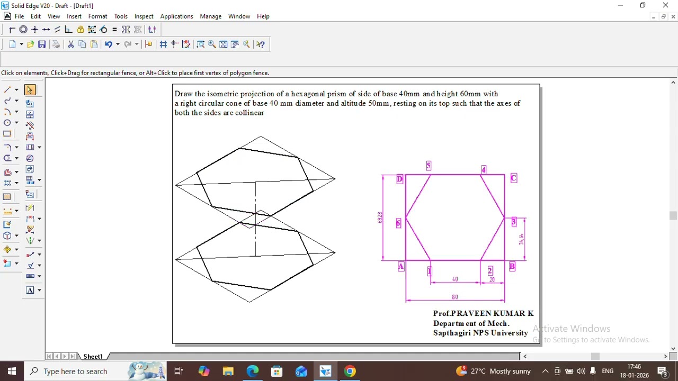678x381 pixels.
Task: Select the Zoom magnifier tool
Action: pyautogui.click(x=212, y=44)
